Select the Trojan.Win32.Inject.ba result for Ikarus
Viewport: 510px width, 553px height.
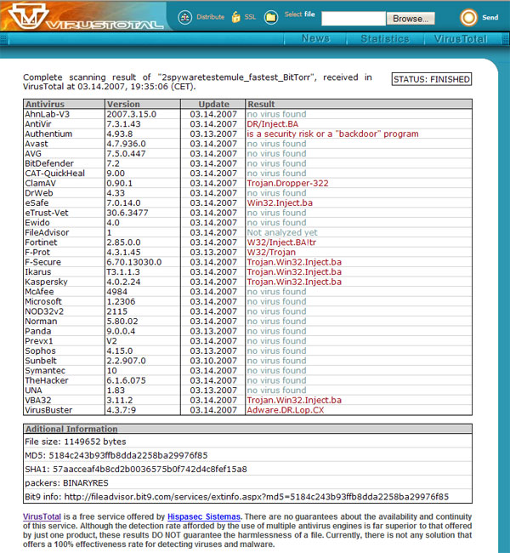pyautogui.click(x=294, y=272)
